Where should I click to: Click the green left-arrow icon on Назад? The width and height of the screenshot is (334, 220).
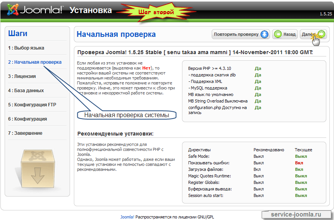click(278, 34)
